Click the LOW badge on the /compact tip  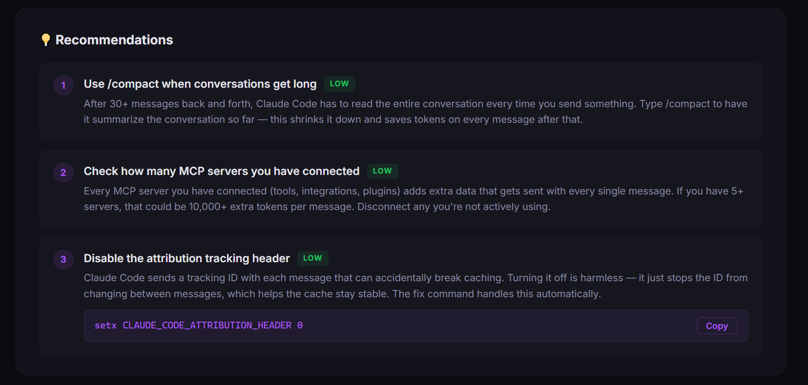coord(339,84)
